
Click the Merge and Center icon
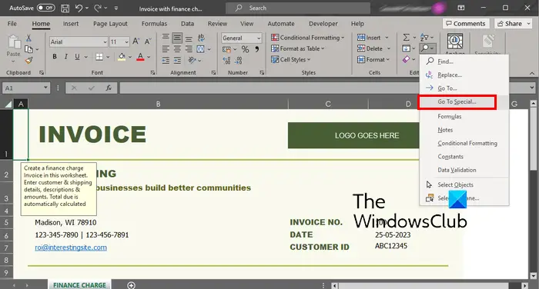(200, 49)
